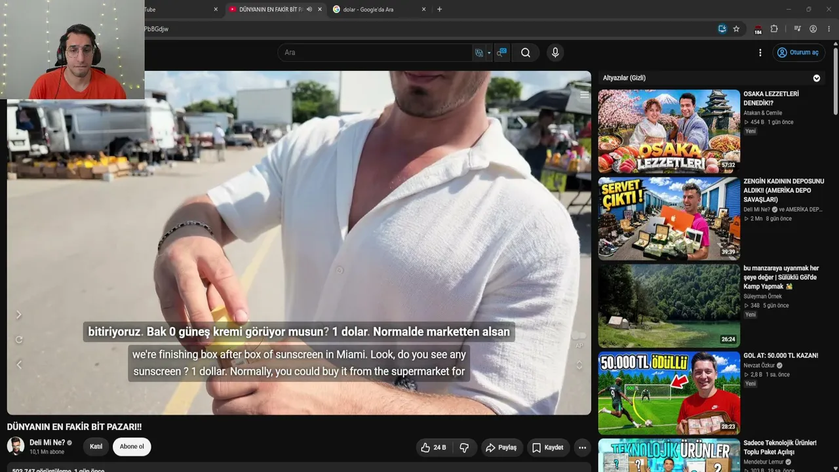Open the Chrome extensions puzzle icon
The width and height of the screenshot is (839, 472).
tap(774, 29)
